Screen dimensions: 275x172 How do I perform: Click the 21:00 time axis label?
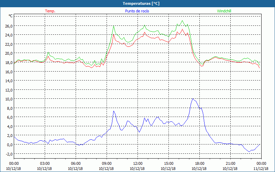(230, 164)
